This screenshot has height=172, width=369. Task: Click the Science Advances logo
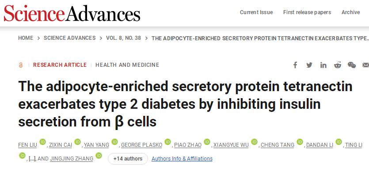point(72,13)
